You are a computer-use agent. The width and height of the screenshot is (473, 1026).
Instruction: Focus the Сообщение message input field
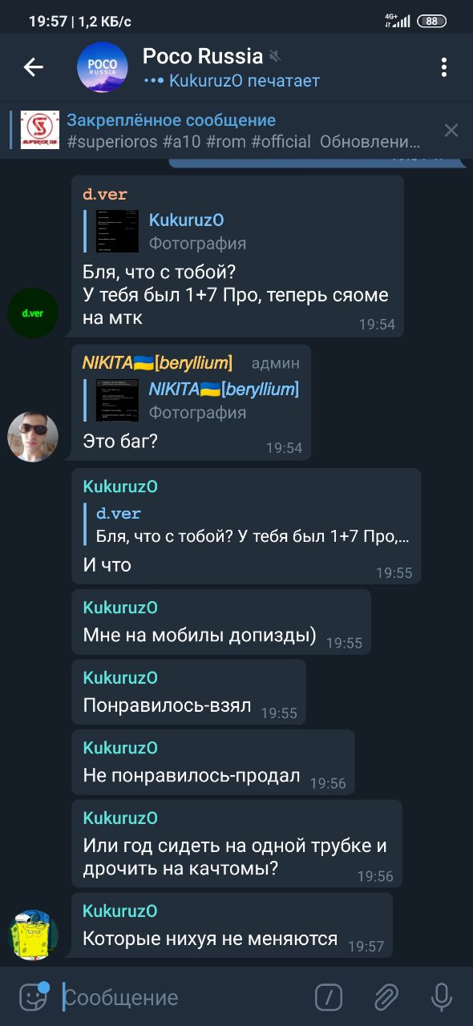point(184,997)
